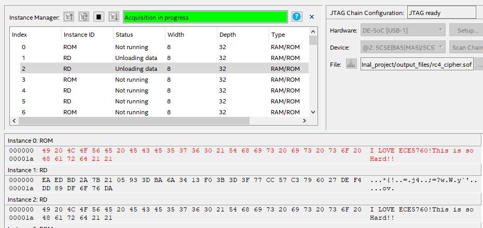483x228 pixels.
Task: Click Not running status in row 0
Action: (x=132, y=47)
